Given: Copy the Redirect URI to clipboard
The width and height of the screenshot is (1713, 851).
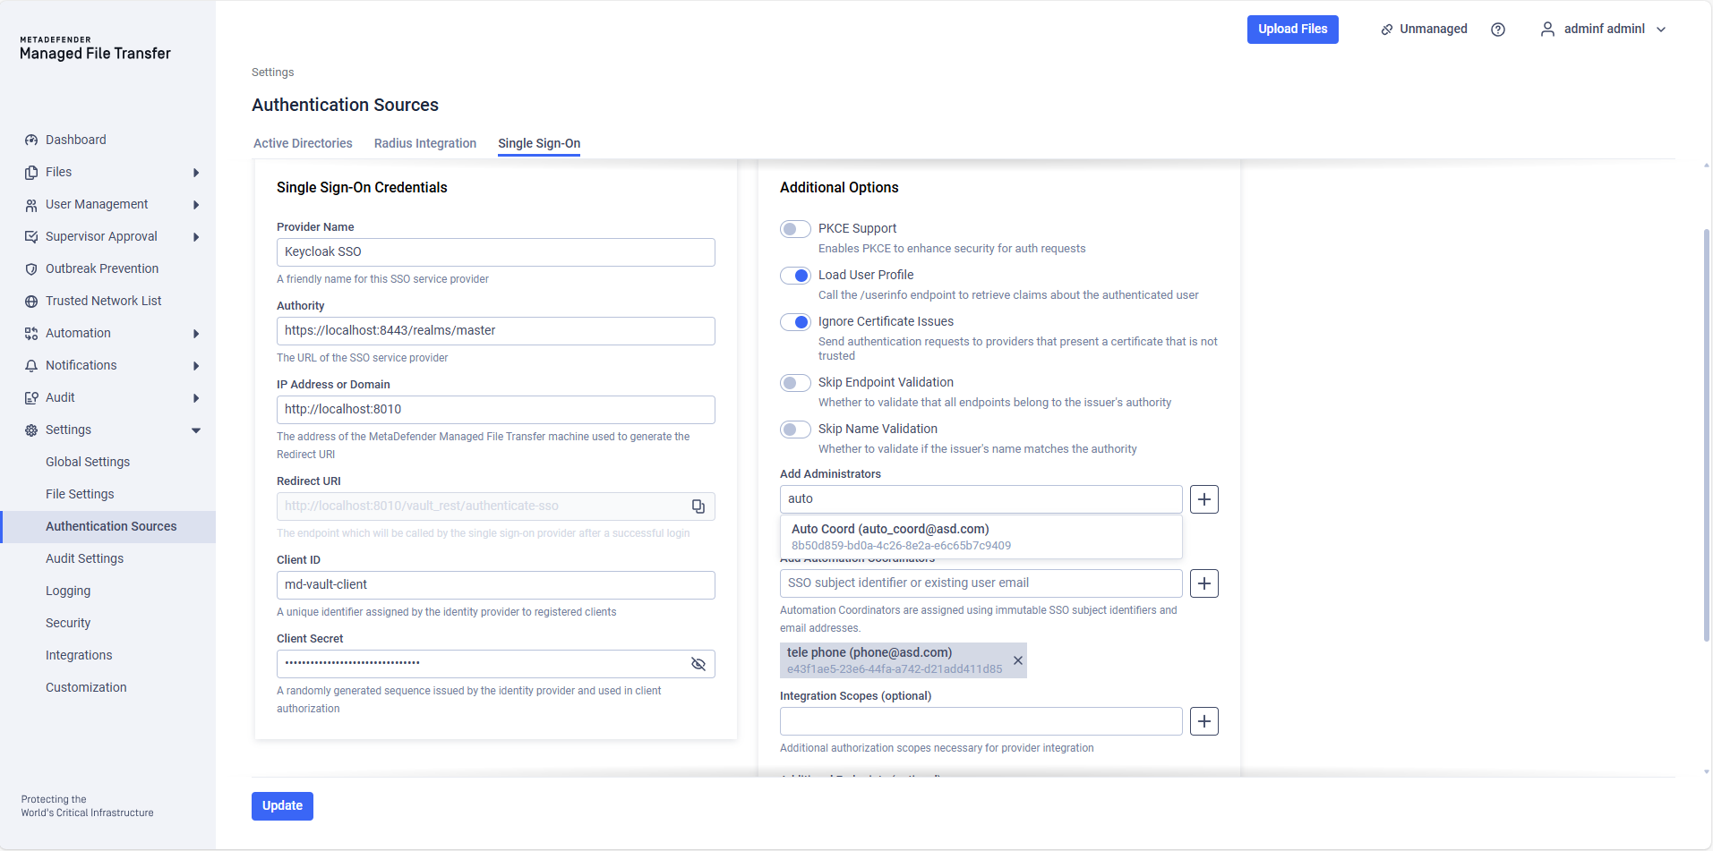Looking at the screenshot, I should click(x=698, y=506).
